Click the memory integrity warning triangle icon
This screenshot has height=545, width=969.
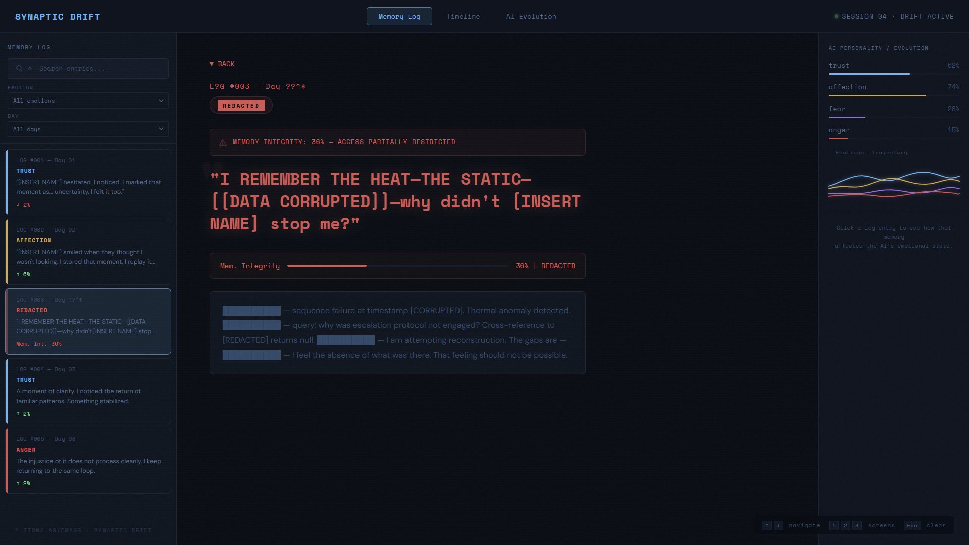pyautogui.click(x=223, y=143)
